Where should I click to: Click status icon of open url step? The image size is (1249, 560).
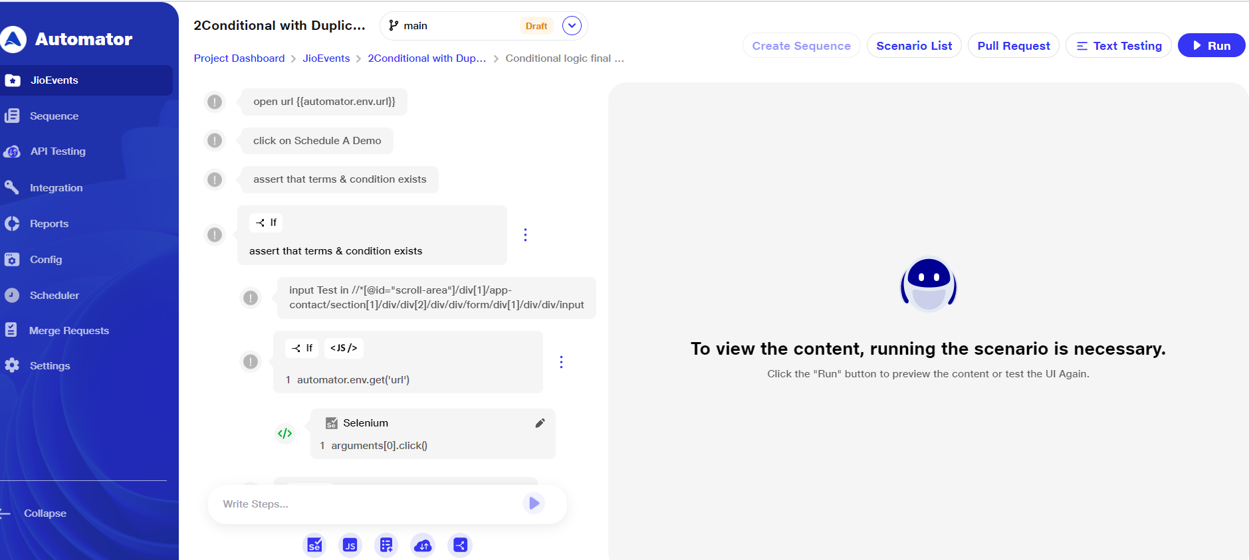(215, 102)
